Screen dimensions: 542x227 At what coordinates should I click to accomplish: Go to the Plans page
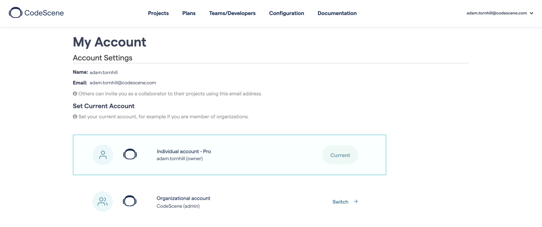(x=189, y=13)
